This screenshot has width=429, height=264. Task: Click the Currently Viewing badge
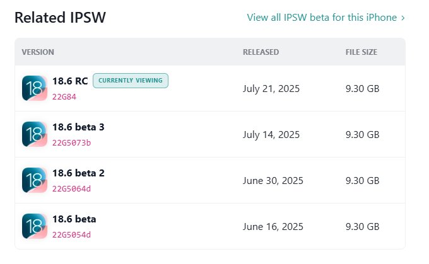[131, 81]
